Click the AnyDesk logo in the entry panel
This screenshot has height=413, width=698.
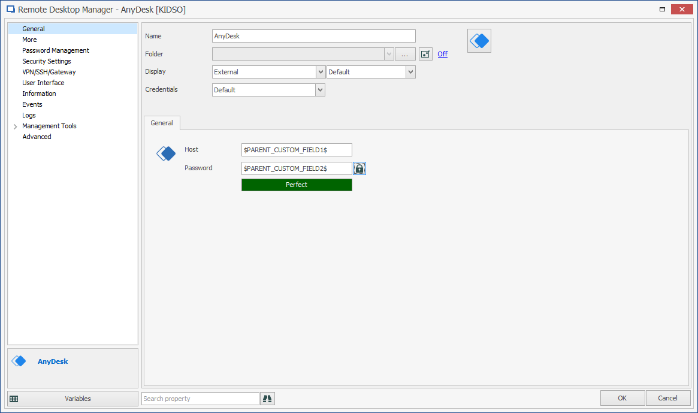point(19,360)
